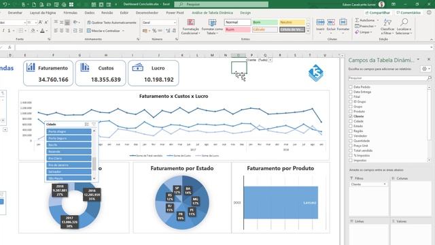Click the Compartilhar button

pyautogui.click(x=378, y=13)
